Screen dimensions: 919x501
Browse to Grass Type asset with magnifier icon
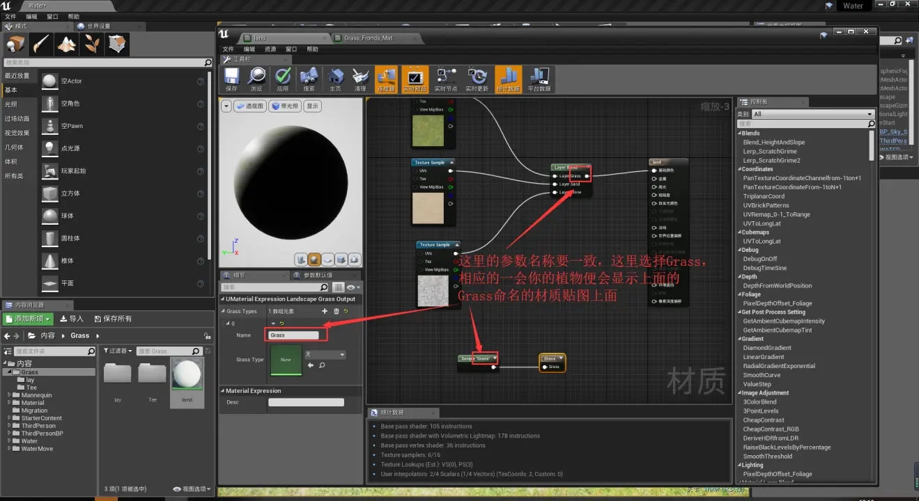[322, 365]
